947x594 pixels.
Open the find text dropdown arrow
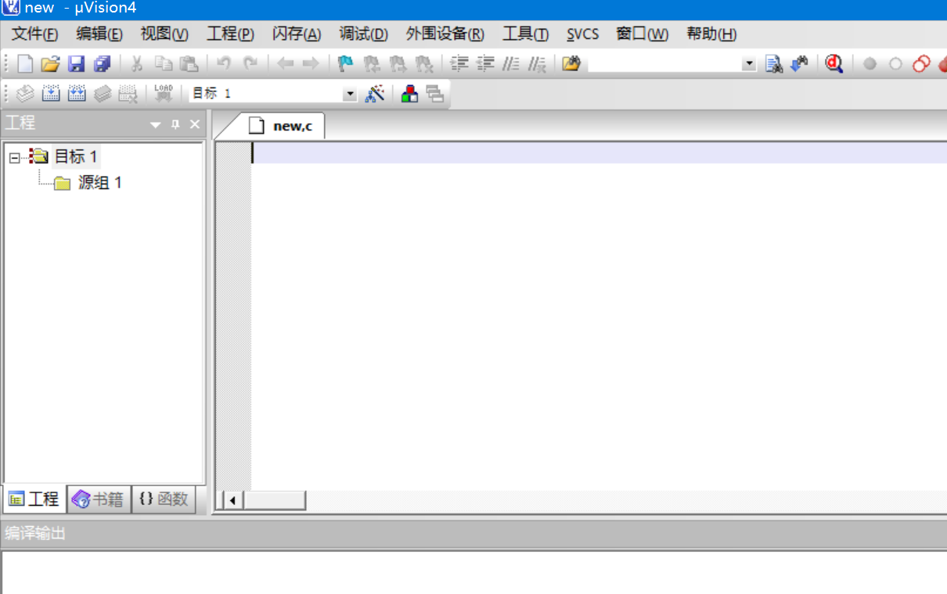point(750,64)
